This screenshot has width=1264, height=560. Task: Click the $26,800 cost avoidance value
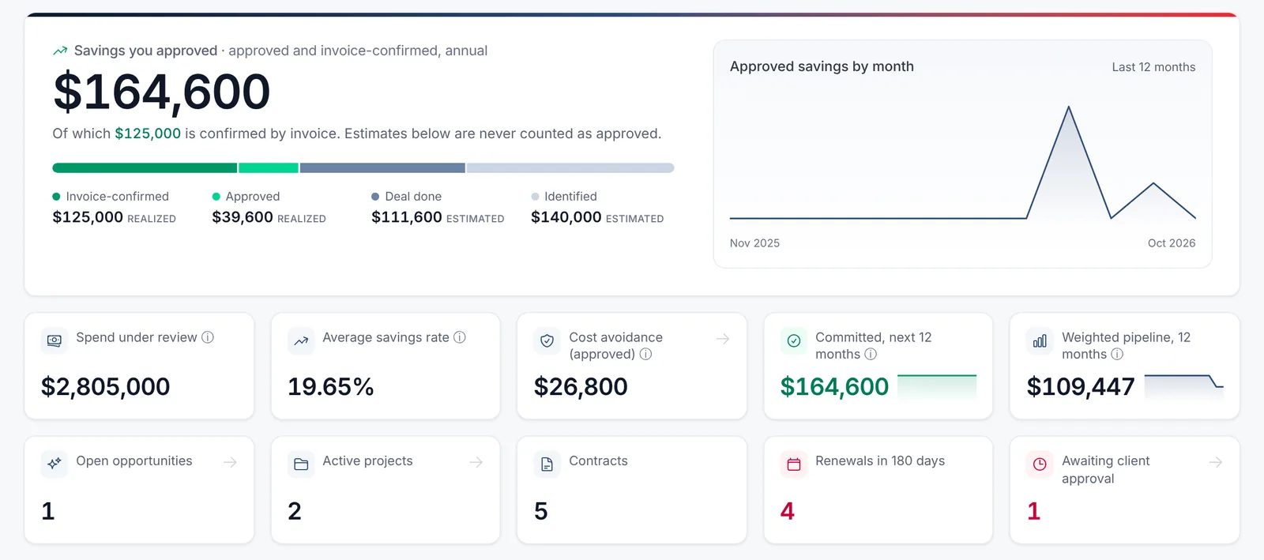pyautogui.click(x=581, y=387)
